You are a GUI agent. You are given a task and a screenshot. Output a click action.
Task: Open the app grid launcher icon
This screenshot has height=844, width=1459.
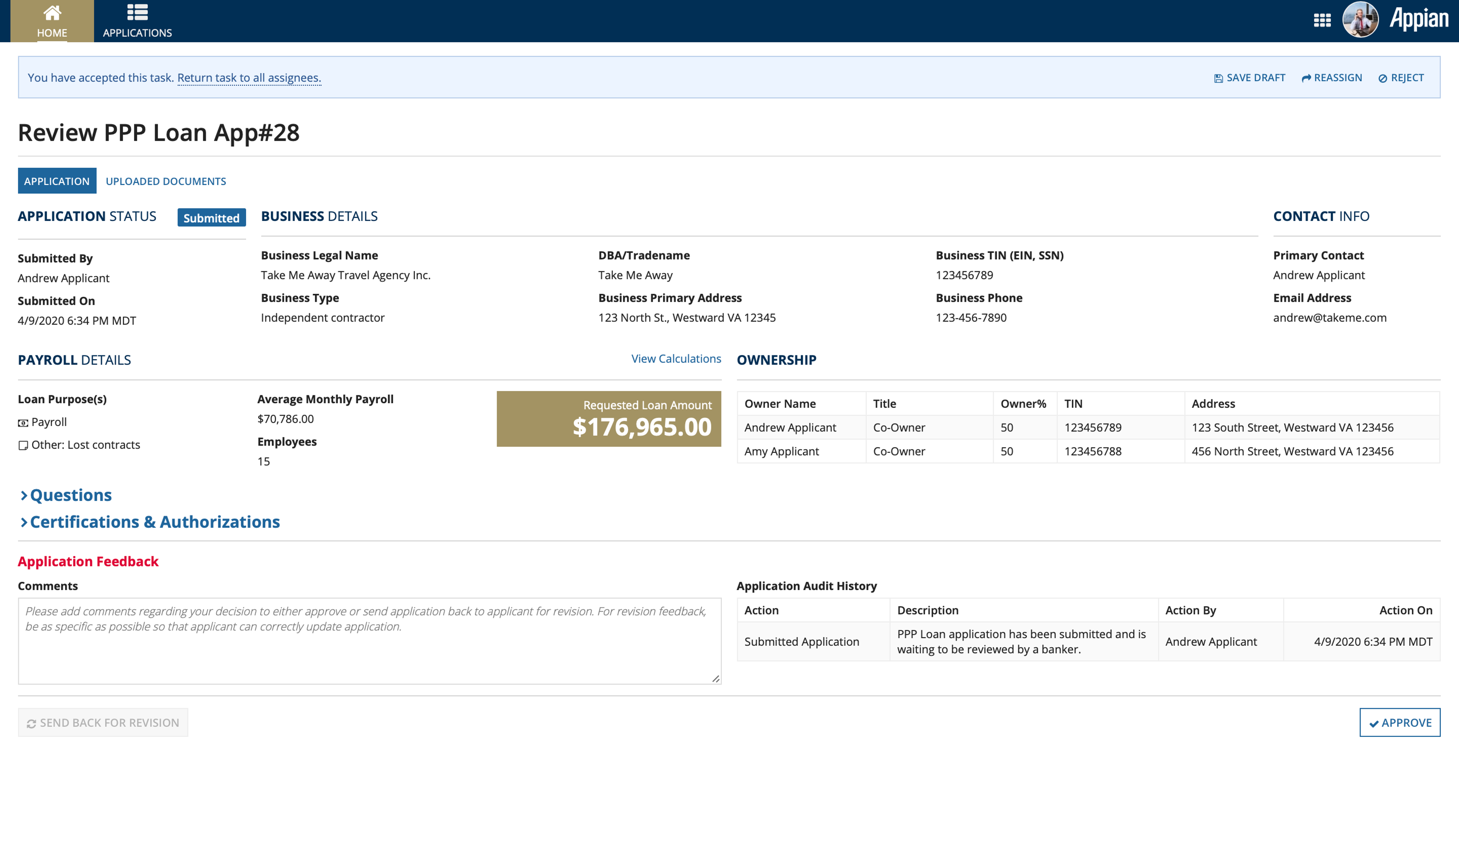pyautogui.click(x=1322, y=20)
